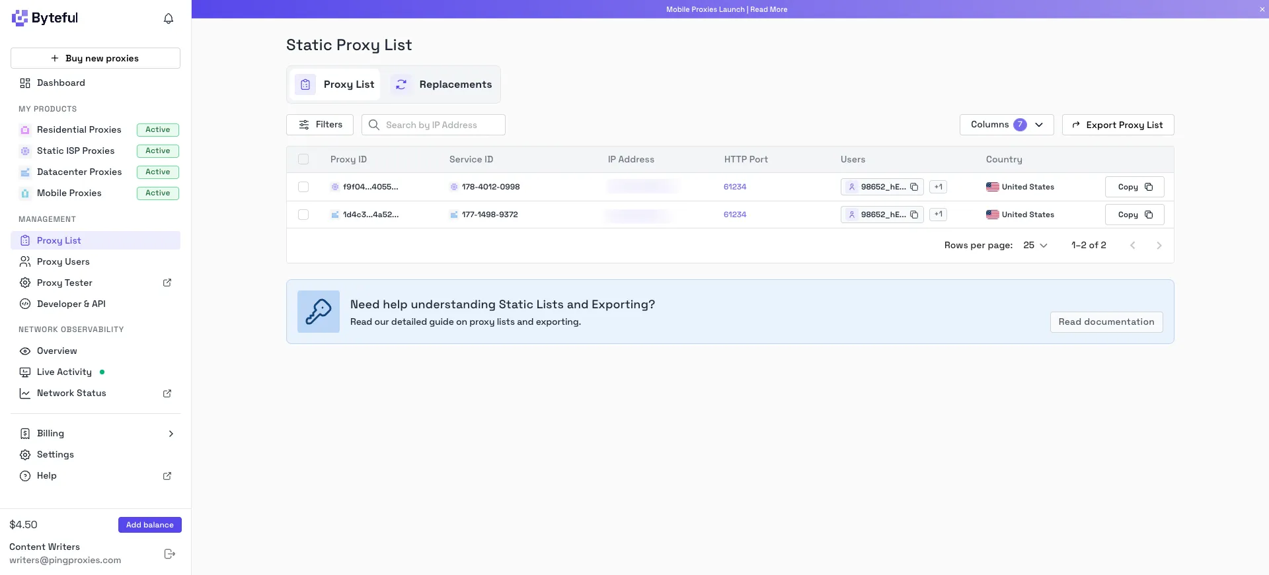Toggle the select-all header checkbox
The width and height of the screenshot is (1269, 575).
(x=303, y=159)
